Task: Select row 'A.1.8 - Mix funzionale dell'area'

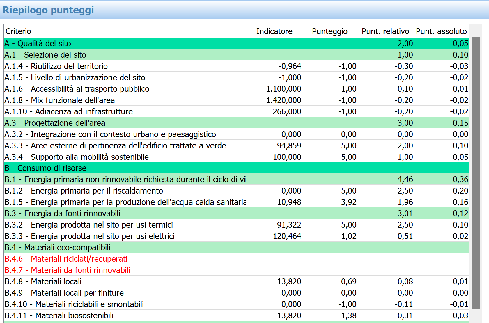Action: tap(236, 100)
